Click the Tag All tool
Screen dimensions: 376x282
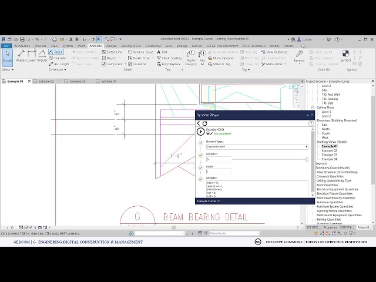click(x=202, y=58)
